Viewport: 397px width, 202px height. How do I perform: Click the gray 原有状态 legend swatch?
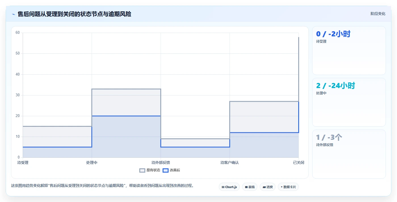pos(142,170)
